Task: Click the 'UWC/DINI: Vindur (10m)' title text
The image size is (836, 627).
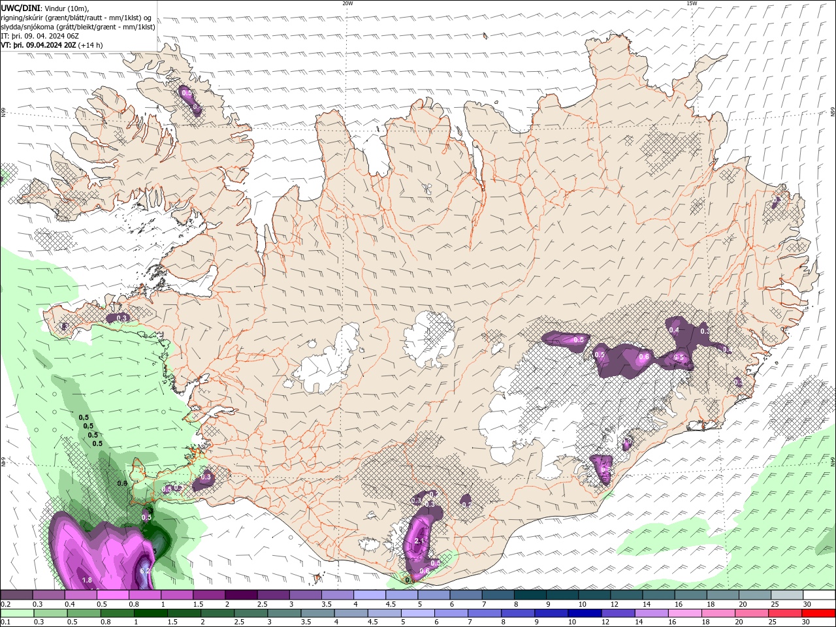Action: pyautogui.click(x=44, y=8)
